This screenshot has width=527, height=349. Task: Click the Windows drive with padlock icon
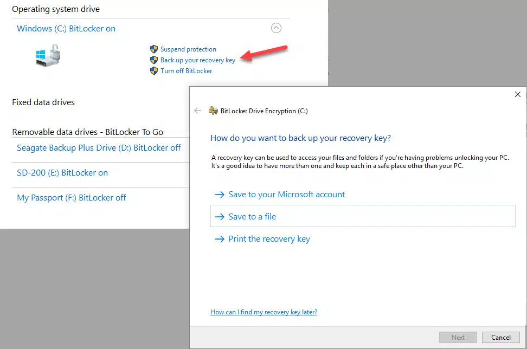click(48, 55)
